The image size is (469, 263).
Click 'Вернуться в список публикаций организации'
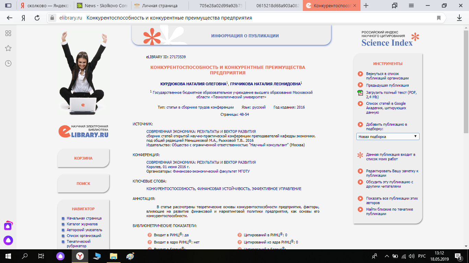[387, 76]
